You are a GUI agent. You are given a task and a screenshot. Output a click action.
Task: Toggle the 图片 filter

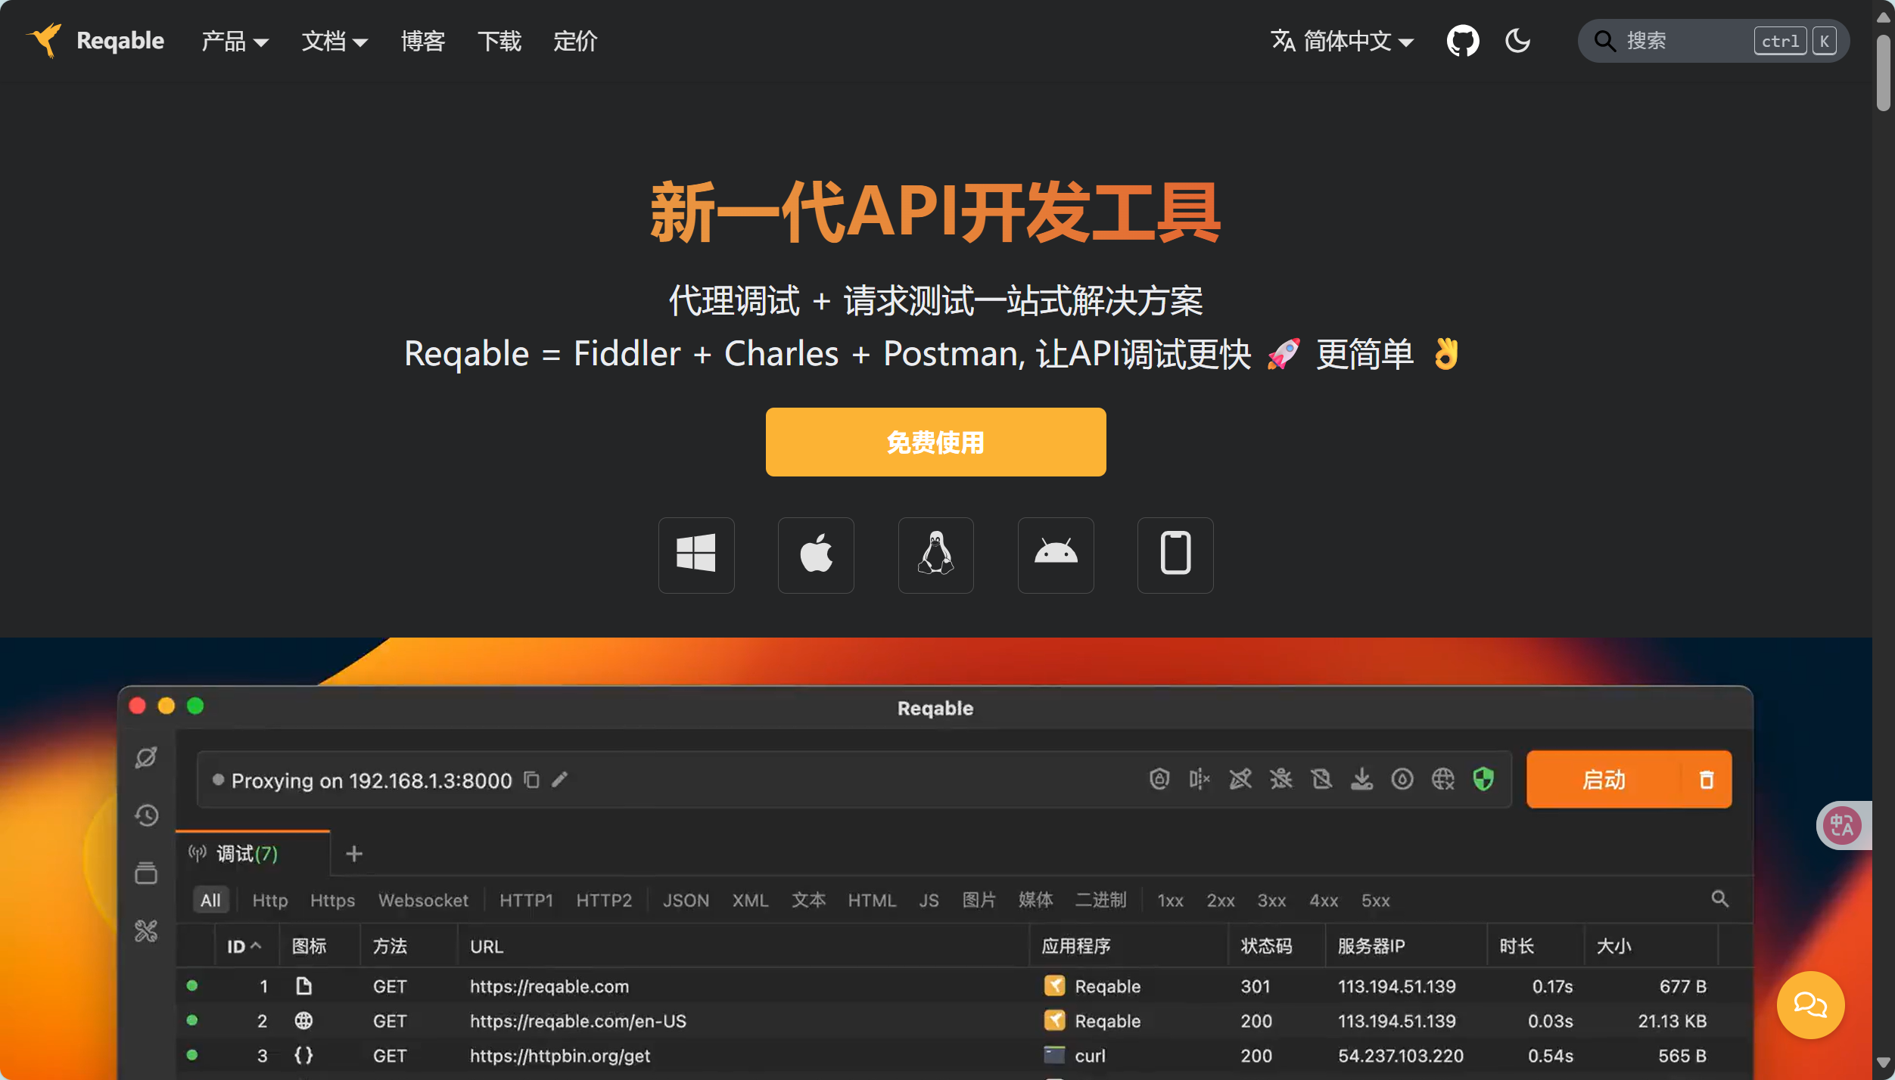(x=979, y=900)
